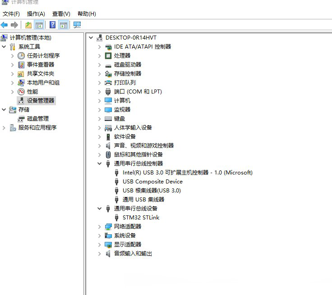Open the Help question mark toolbar icon

pos(52,25)
